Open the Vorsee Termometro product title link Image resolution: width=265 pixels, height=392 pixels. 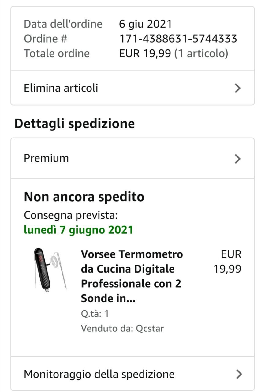[132, 276]
